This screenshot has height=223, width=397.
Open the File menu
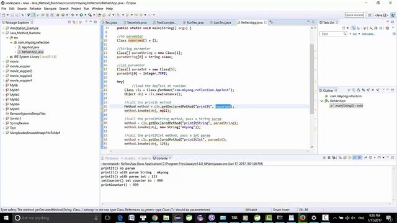4,8
